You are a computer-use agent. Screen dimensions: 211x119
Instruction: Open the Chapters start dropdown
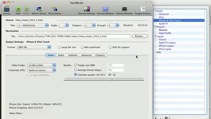(x=89, y=25)
